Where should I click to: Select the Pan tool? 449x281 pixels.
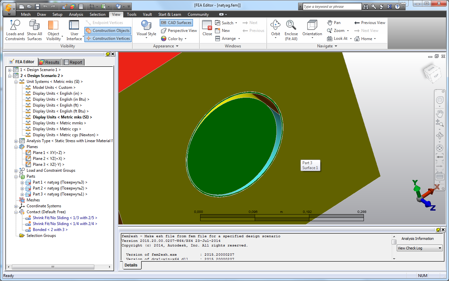pos(334,23)
